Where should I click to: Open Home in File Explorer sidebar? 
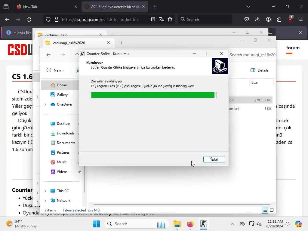[x=62, y=85]
